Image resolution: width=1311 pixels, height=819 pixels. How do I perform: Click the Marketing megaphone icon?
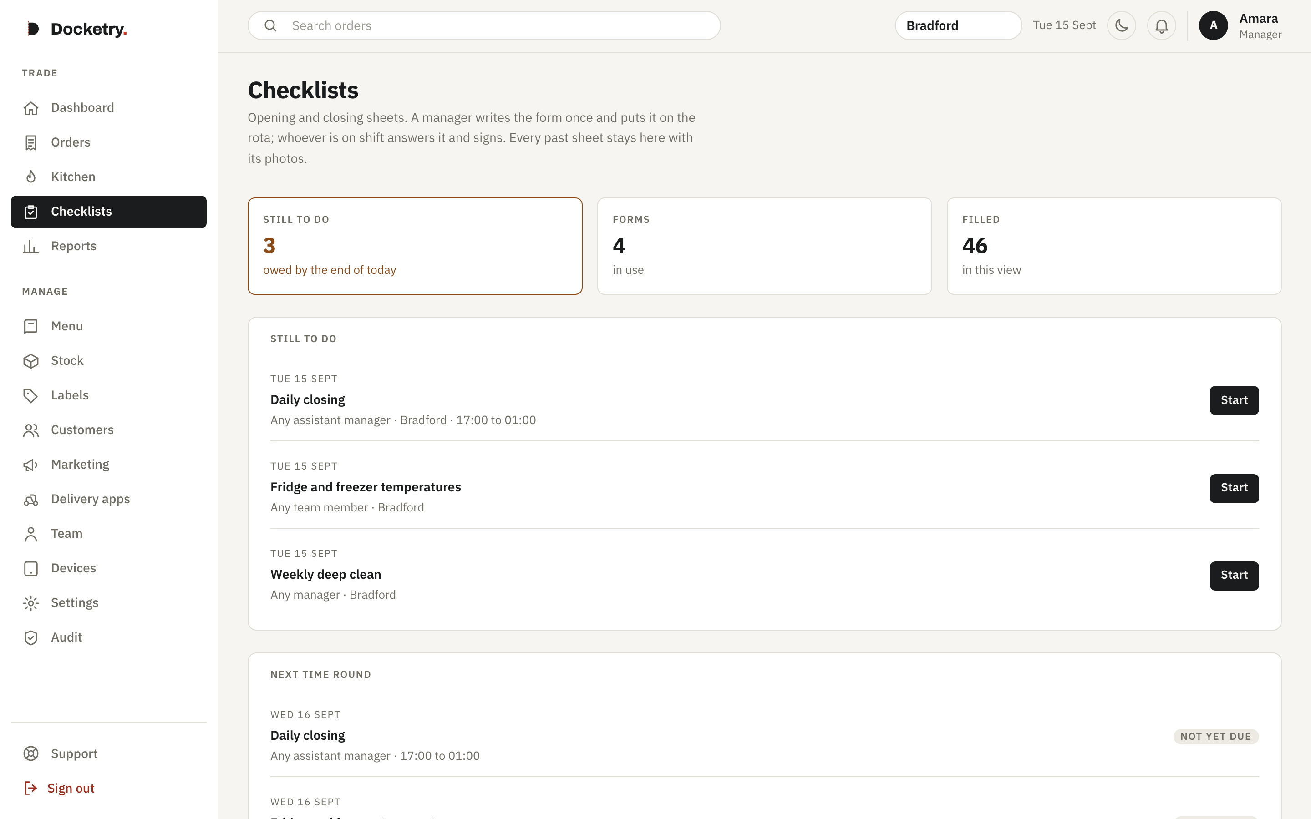pyautogui.click(x=31, y=465)
